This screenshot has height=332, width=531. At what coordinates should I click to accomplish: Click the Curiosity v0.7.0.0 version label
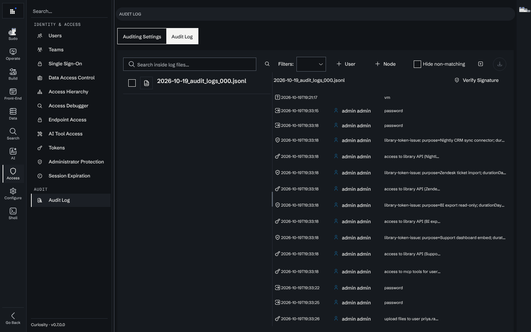(x=48, y=325)
